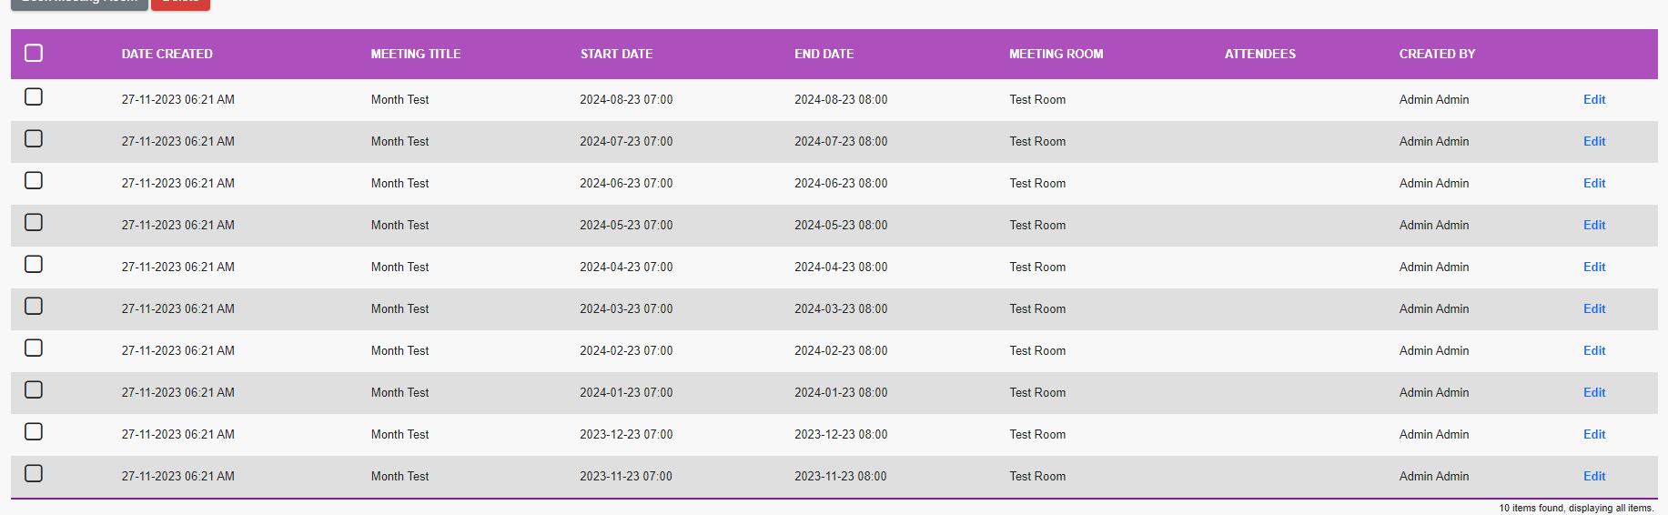
Task: Edit the 2024-08-23 Month Test meeting
Action: (x=1594, y=99)
